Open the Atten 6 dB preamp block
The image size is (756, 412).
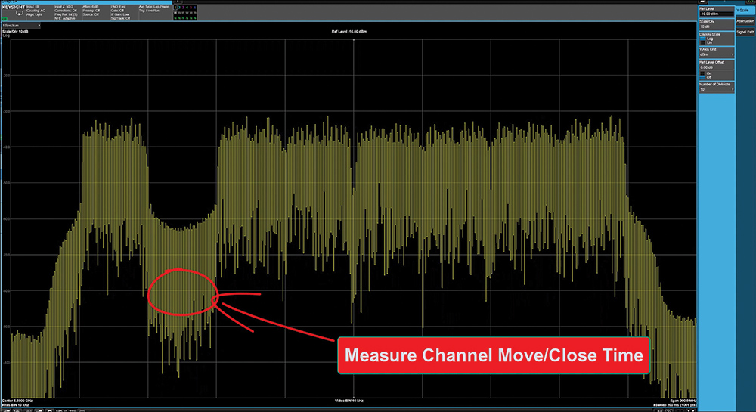pyautogui.click(x=91, y=11)
